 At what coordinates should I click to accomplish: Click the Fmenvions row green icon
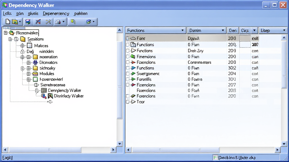coord(133,57)
